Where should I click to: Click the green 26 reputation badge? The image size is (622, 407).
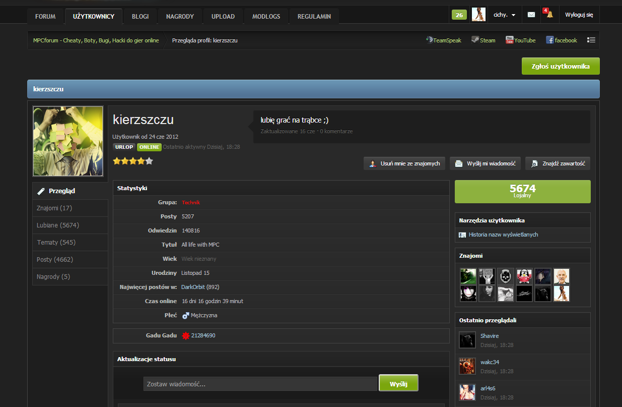[459, 15]
